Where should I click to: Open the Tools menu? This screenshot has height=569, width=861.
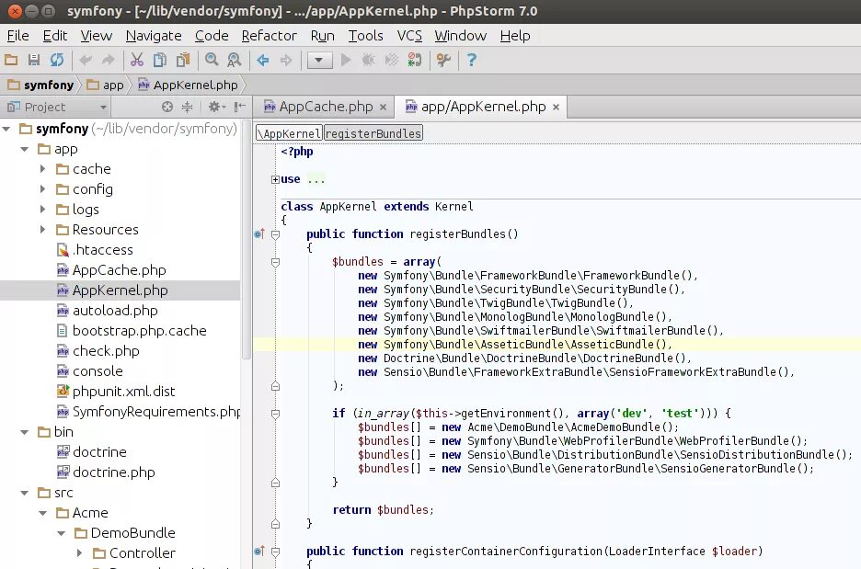(x=366, y=36)
